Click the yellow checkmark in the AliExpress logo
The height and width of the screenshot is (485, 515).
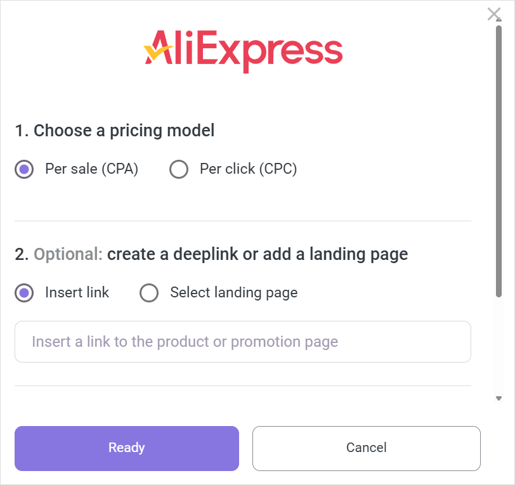click(153, 51)
